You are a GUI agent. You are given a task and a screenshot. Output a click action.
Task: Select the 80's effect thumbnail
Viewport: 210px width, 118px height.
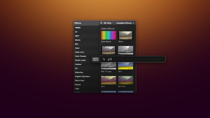(x=108, y=80)
